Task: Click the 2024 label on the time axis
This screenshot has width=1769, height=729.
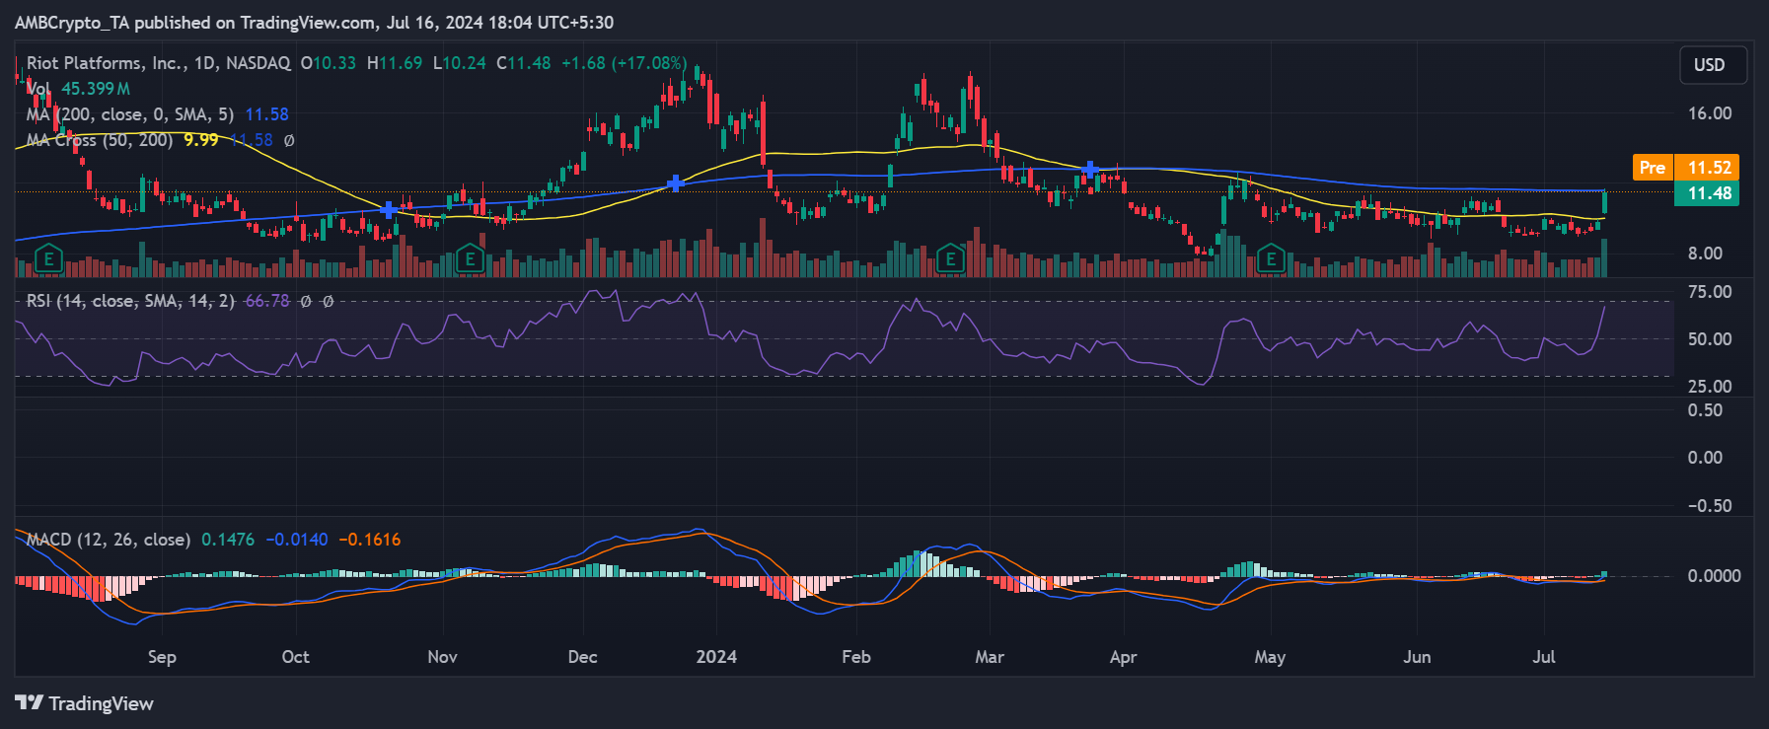Action: point(716,658)
